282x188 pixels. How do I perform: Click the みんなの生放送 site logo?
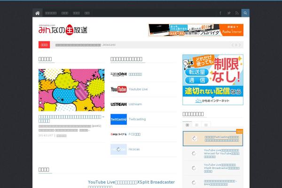coord(63,30)
